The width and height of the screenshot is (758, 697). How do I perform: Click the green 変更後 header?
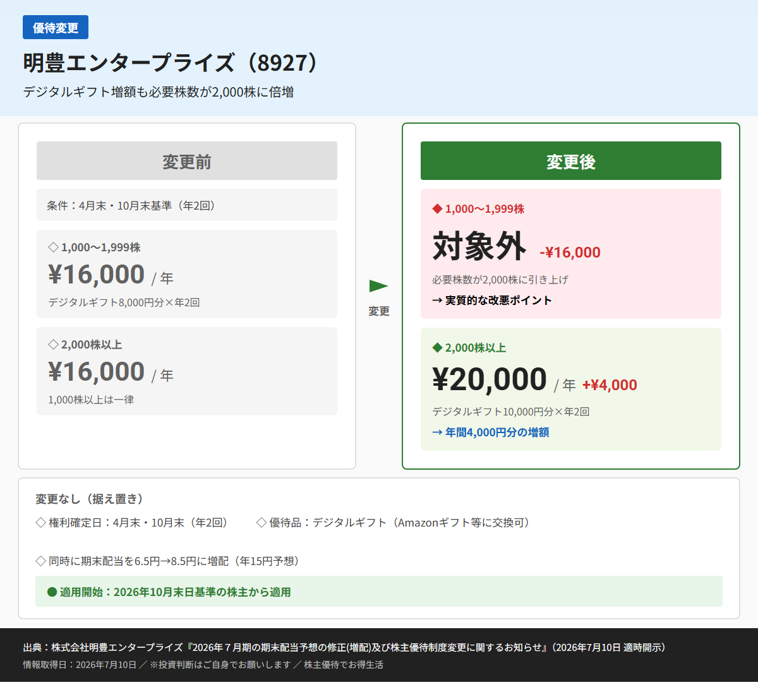571,161
